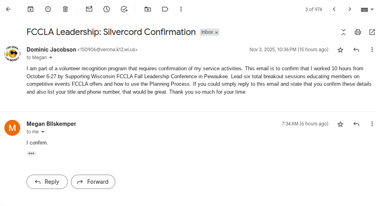The width and height of the screenshot is (382, 206).
Task: Expand 'to me' recipient details
Action: point(43,132)
